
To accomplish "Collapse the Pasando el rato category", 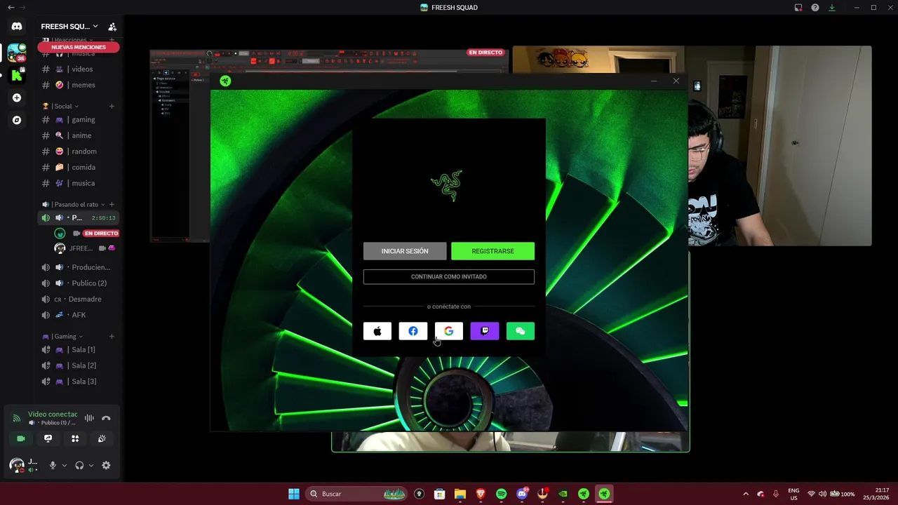I will point(74,204).
